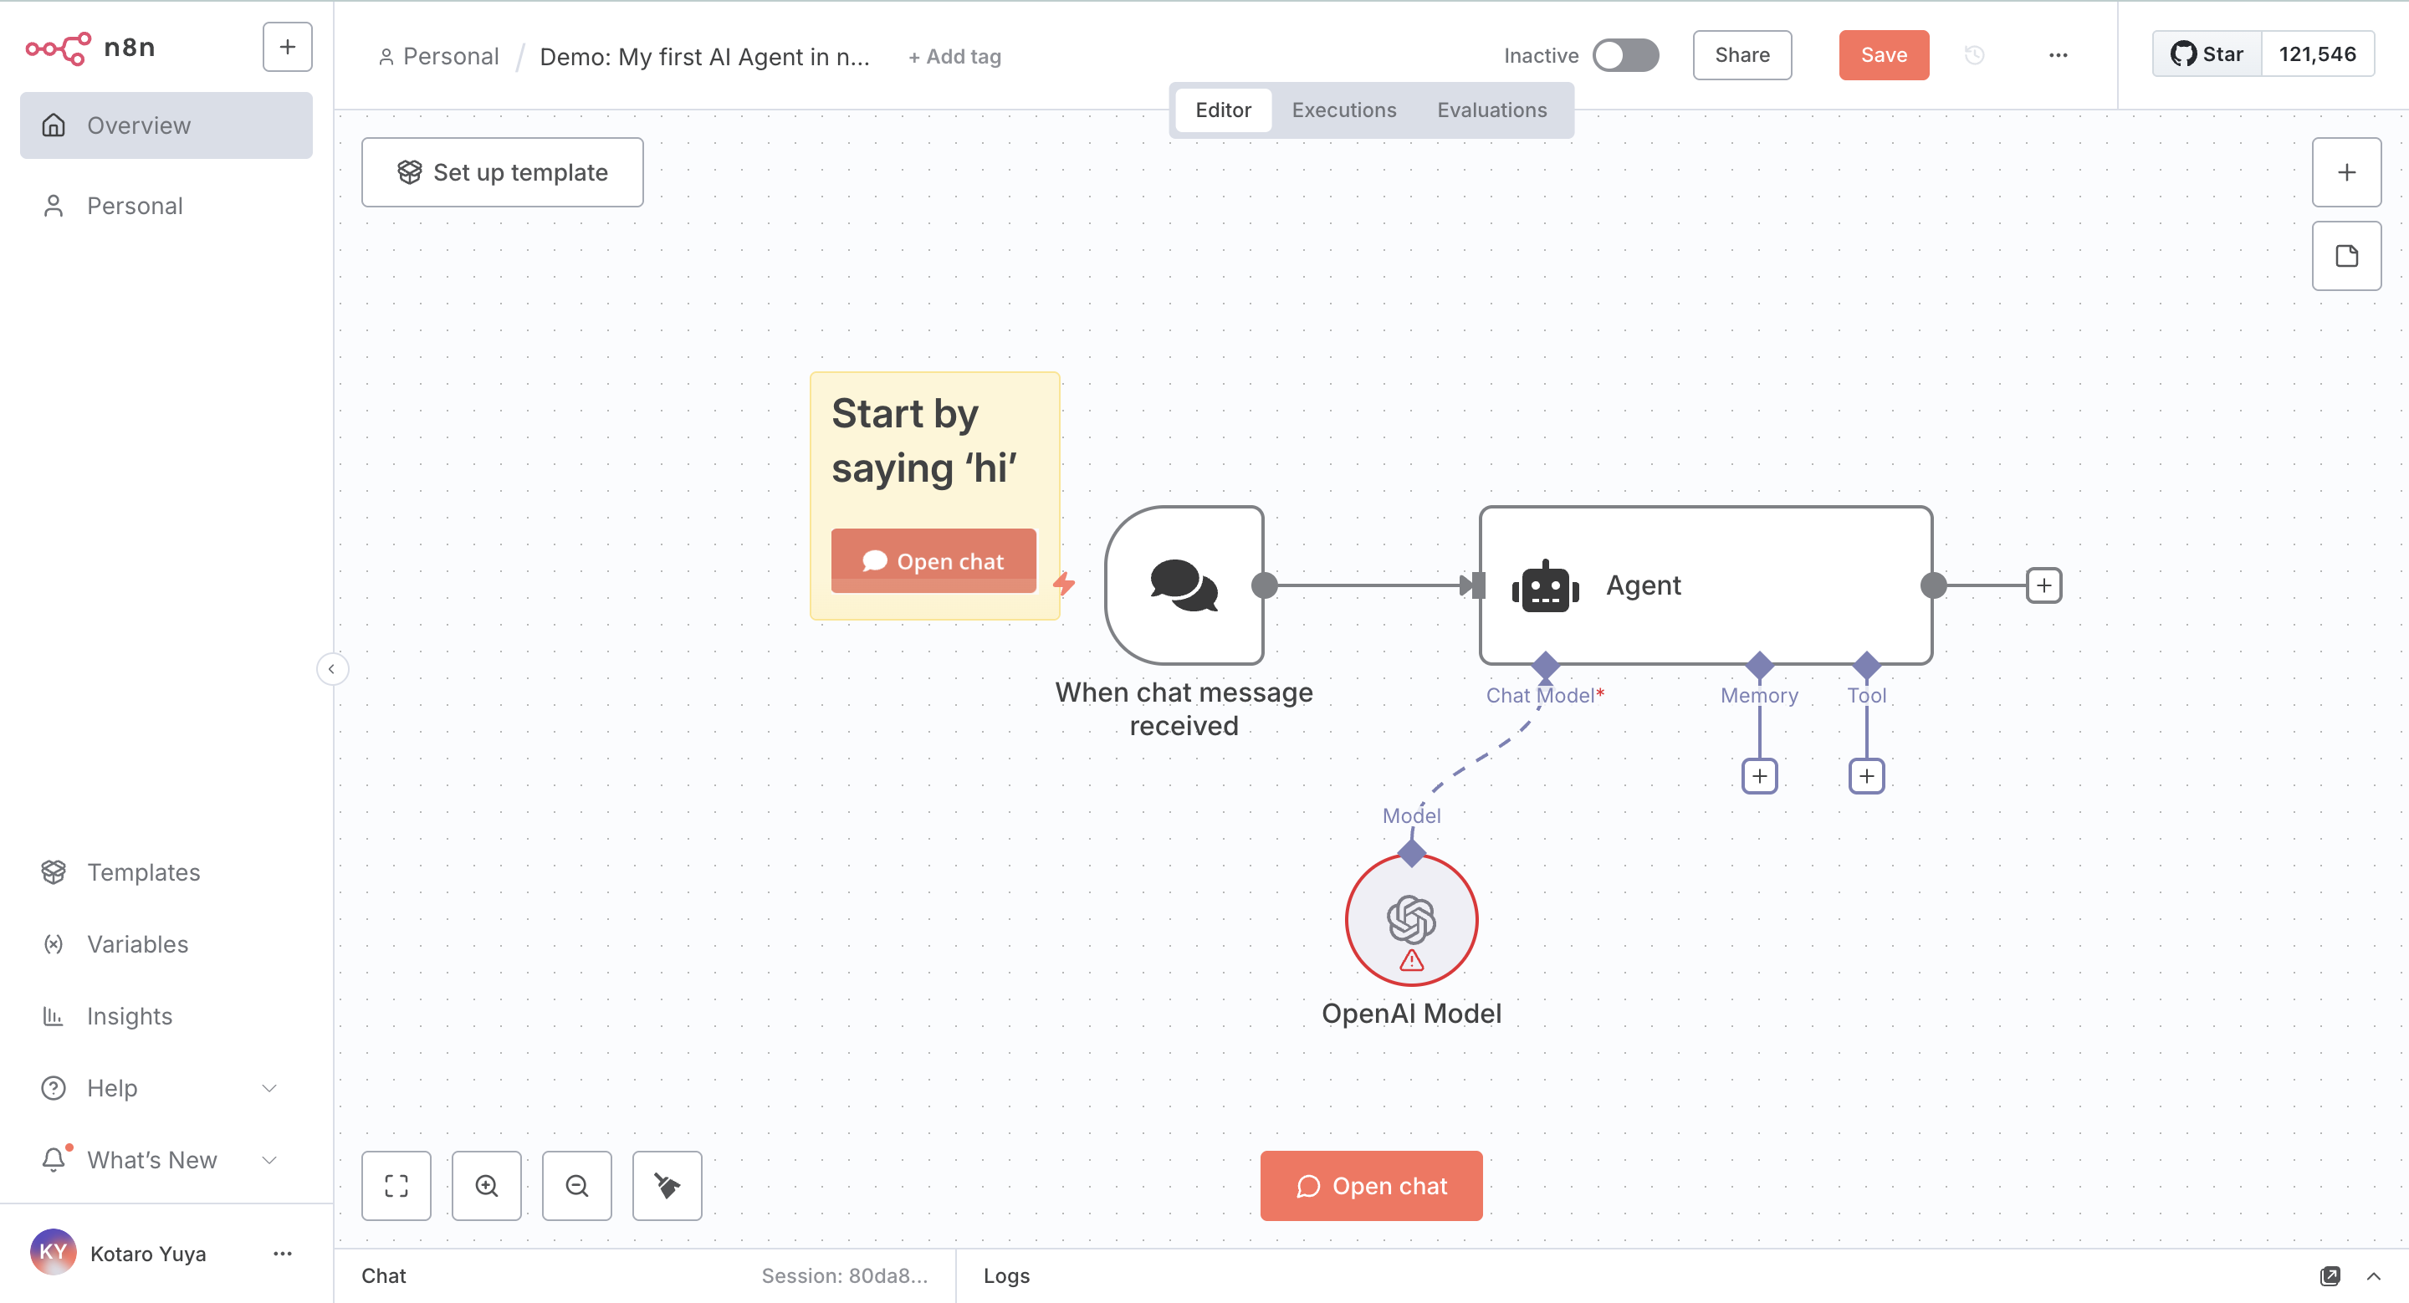Screen dimensions: 2409x1303
Task: Open the workflow options ellipsis menu
Action: [2058, 55]
